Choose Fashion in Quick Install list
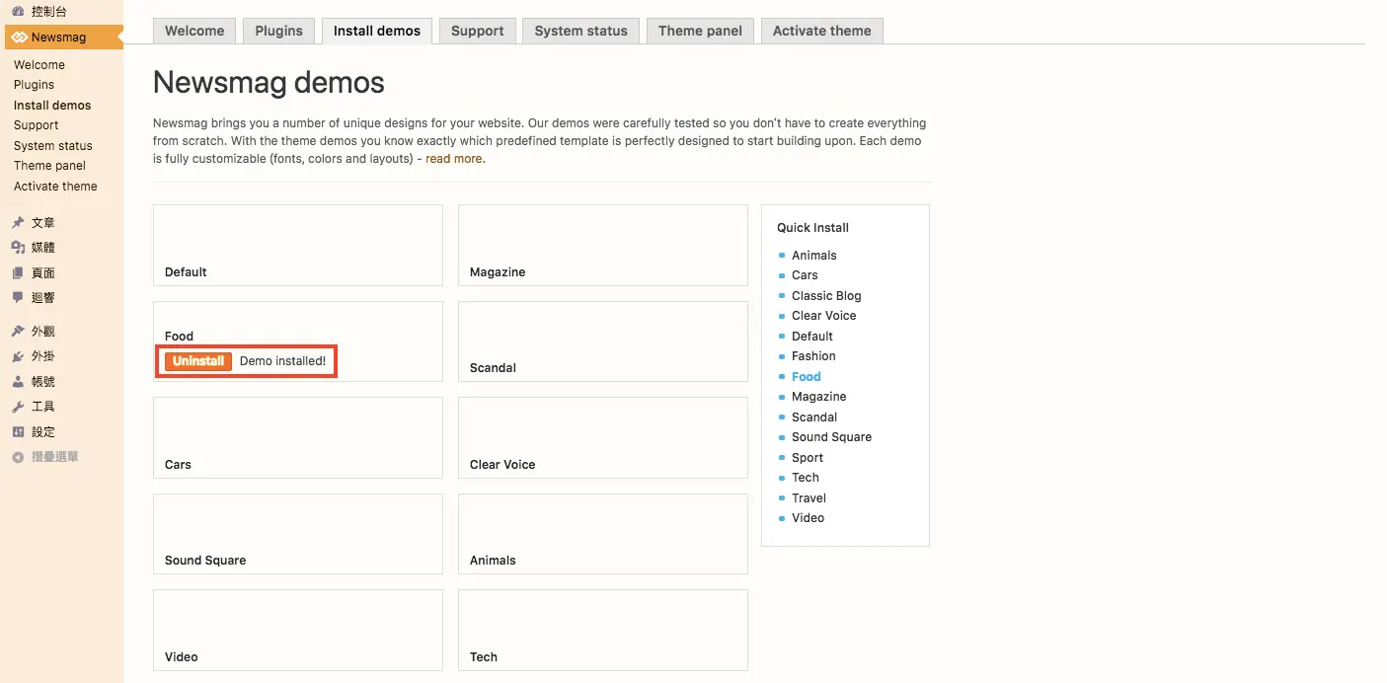Image resolution: width=1387 pixels, height=683 pixels. 813,356
